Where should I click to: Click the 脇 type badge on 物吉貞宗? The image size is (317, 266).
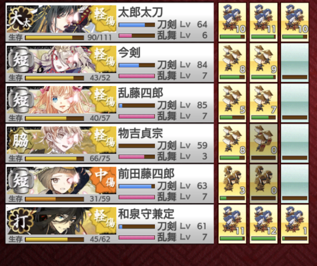point(20,140)
